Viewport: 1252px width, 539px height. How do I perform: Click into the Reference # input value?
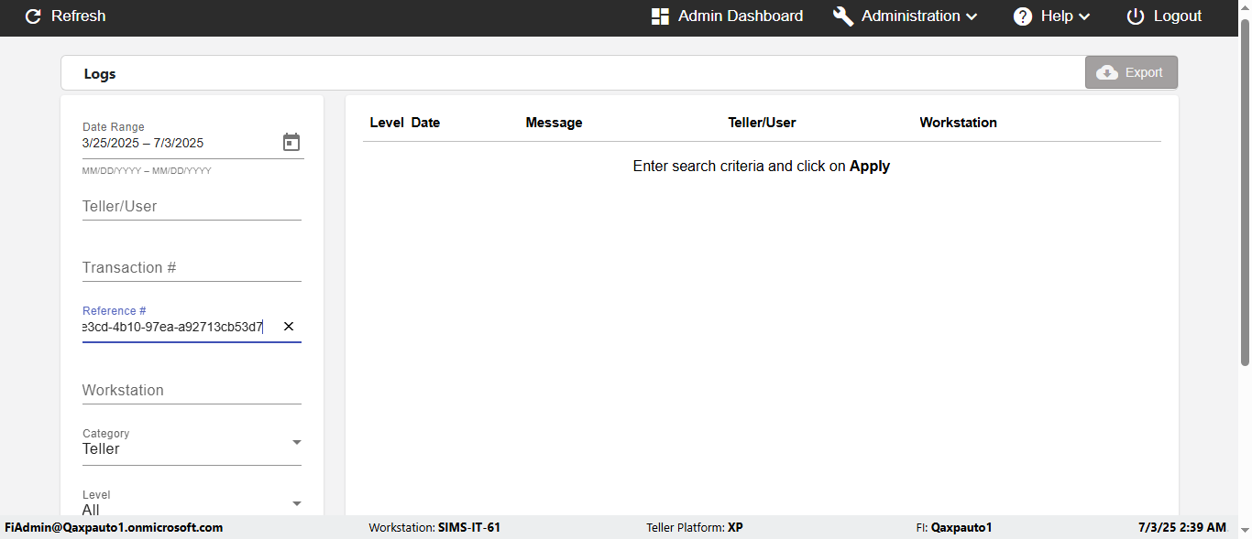pos(173,327)
